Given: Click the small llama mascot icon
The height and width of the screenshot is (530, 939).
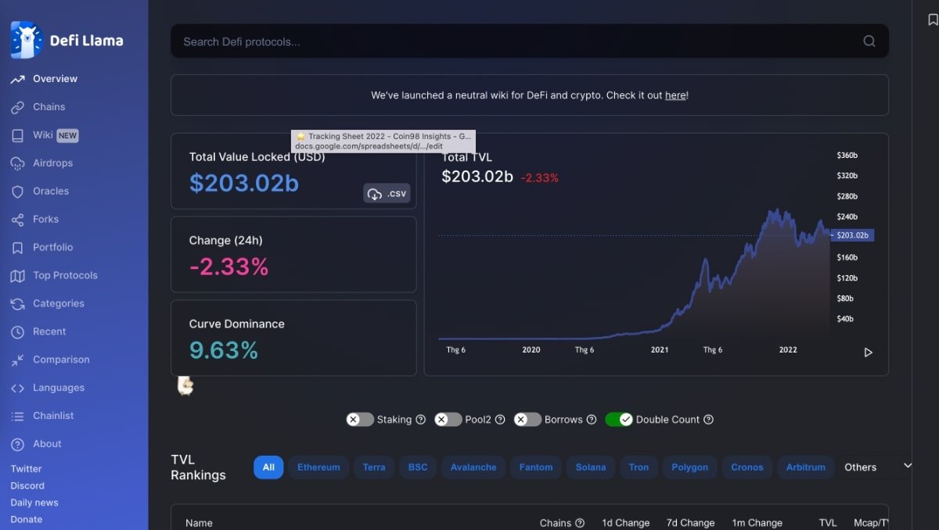Looking at the screenshot, I should 185,385.
